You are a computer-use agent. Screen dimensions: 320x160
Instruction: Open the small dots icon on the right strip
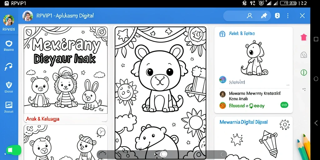(304, 89)
